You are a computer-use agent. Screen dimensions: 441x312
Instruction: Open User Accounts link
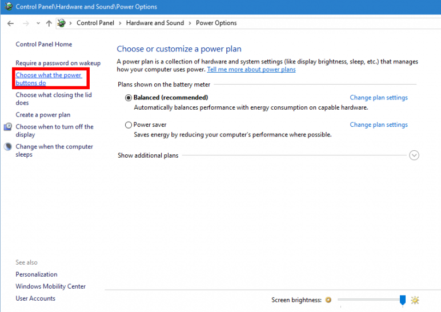click(35, 298)
